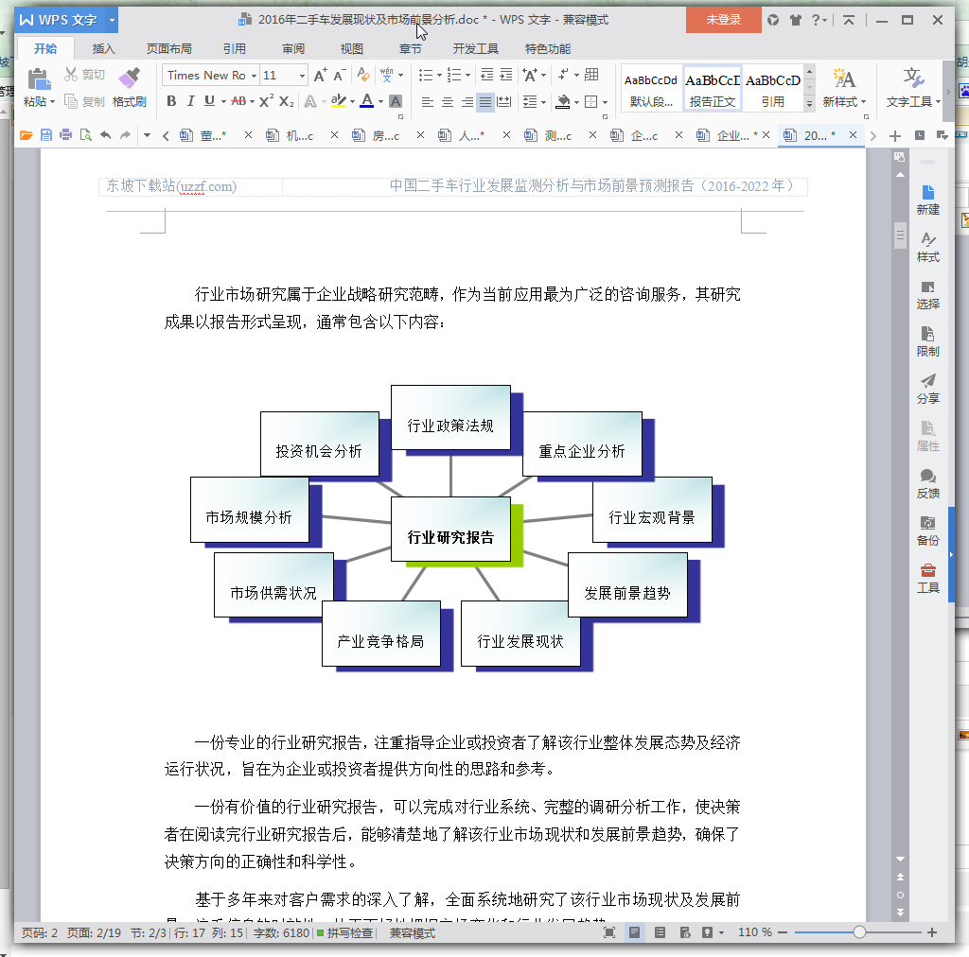The image size is (969, 957).
Task: Switch to the 引用 ribbon tab
Action: (x=235, y=49)
